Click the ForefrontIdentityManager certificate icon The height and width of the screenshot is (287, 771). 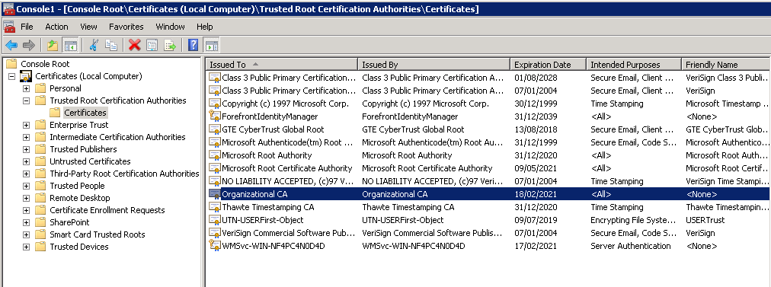click(214, 116)
